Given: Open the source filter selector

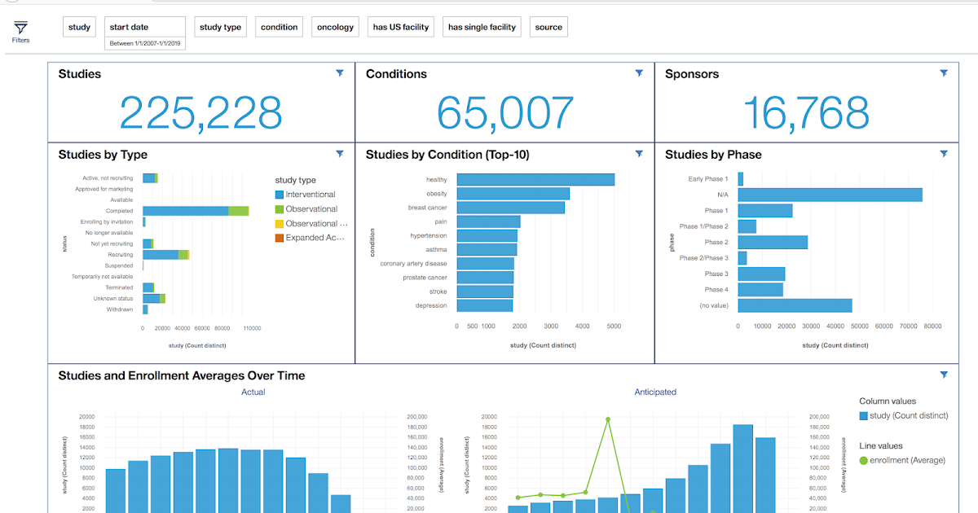Looking at the screenshot, I should tap(548, 26).
